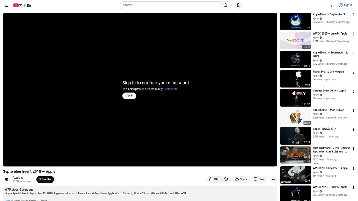Viewport: 358px width, 201px height.
Task: Toggle the dislike button
Action: (226, 179)
